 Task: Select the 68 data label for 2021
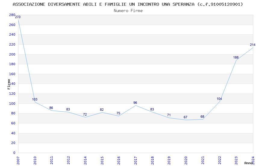pyautogui.click(x=202, y=117)
